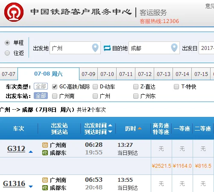214x192 pixels.
Task: Click the 二等座 column header
Action: 203,128
